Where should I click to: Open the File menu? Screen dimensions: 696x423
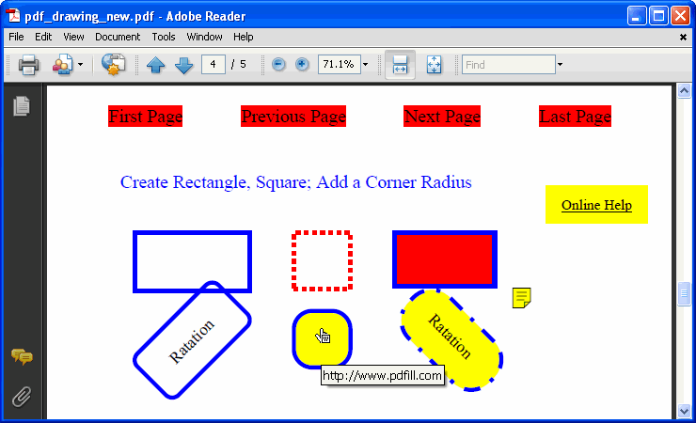click(x=16, y=37)
